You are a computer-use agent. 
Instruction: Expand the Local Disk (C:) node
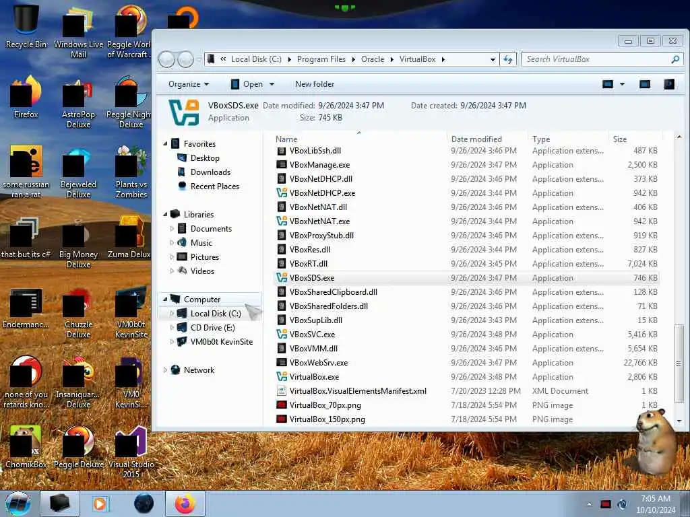[x=172, y=314]
